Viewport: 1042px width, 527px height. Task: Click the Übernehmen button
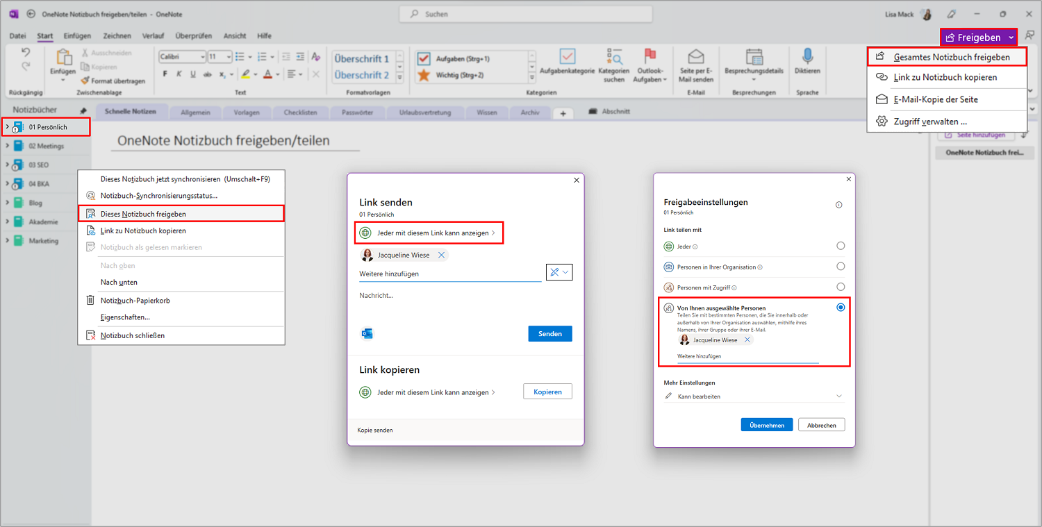coord(767,425)
